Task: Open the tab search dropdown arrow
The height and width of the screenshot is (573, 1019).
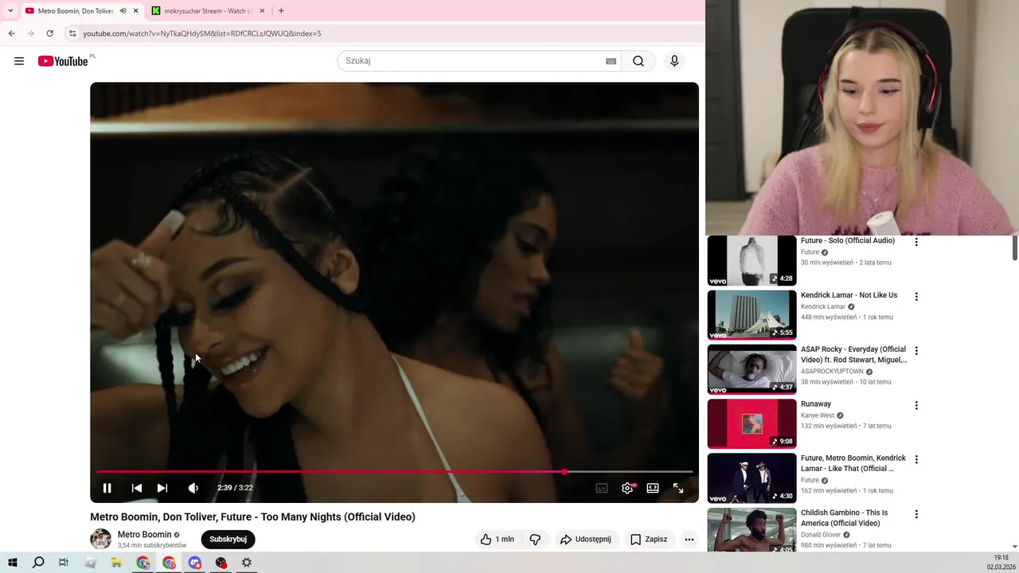Action: coord(10,11)
